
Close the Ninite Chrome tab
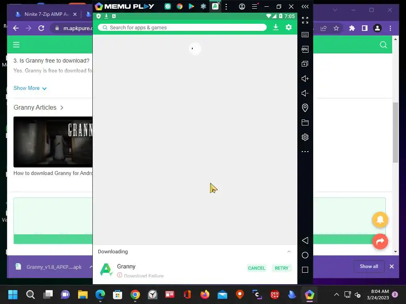[75, 14]
